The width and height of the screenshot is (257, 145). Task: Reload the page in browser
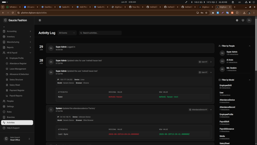coord(13,13)
